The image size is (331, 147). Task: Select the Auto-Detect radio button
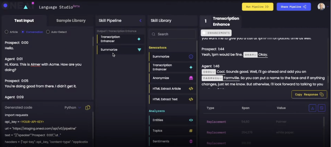48,32
